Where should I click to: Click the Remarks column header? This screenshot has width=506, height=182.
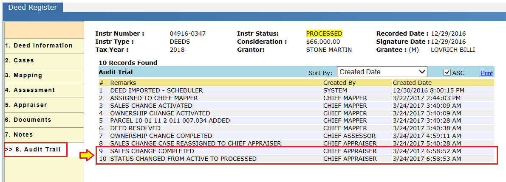(x=123, y=83)
